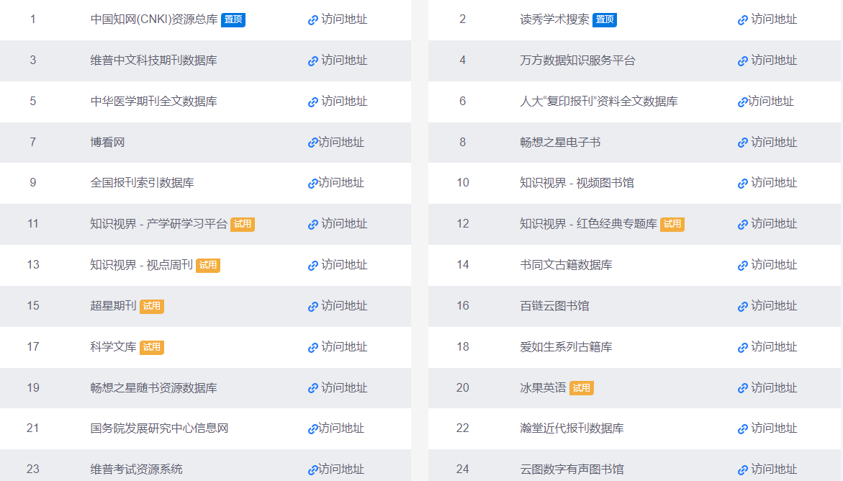
Task: Click the link icon for 瀚堂近代报刊数据库
Action: [742, 429]
